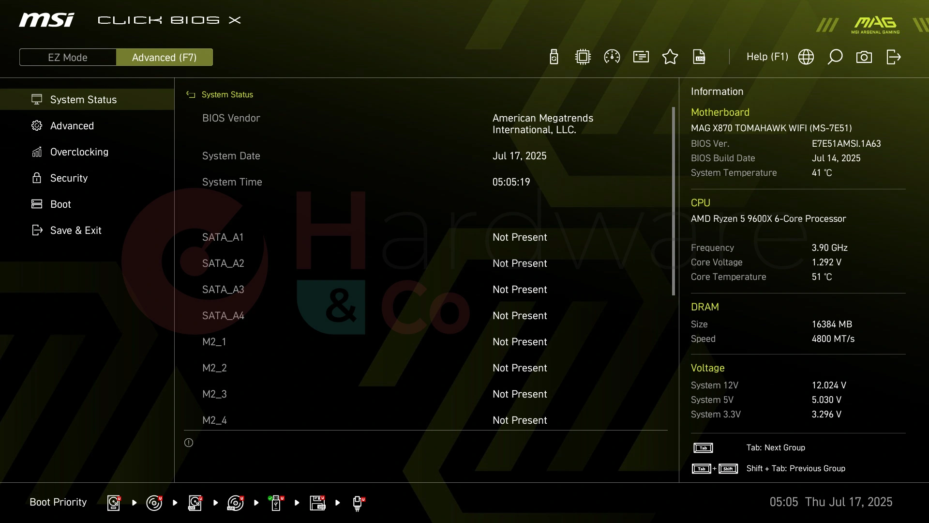The height and width of the screenshot is (523, 929).
Task: Click the ID card profile icon
Action: [x=641, y=57]
